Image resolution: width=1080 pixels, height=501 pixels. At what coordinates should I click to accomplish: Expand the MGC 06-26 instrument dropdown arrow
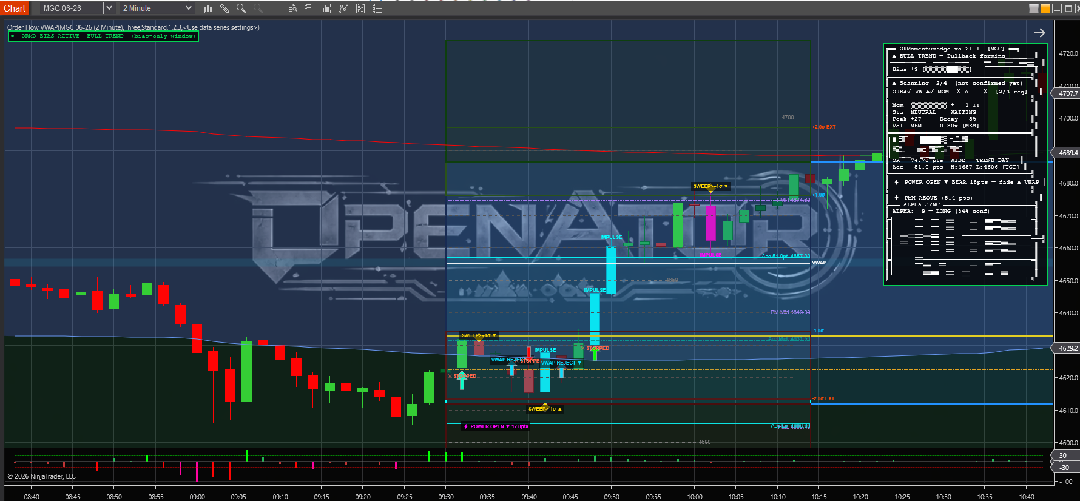pyautogui.click(x=109, y=8)
